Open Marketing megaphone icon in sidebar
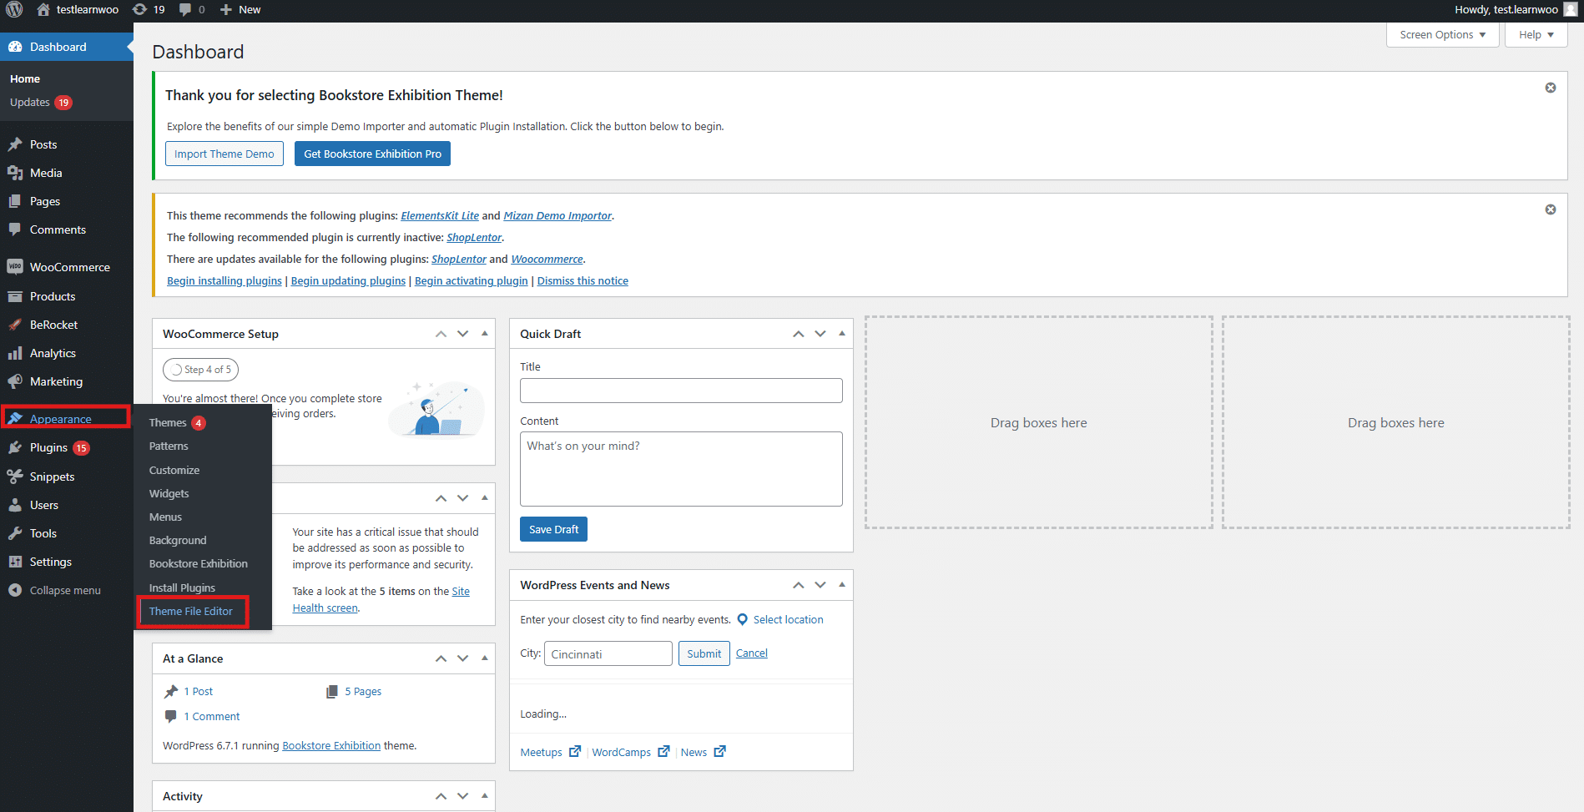This screenshot has height=812, width=1584. (x=15, y=381)
